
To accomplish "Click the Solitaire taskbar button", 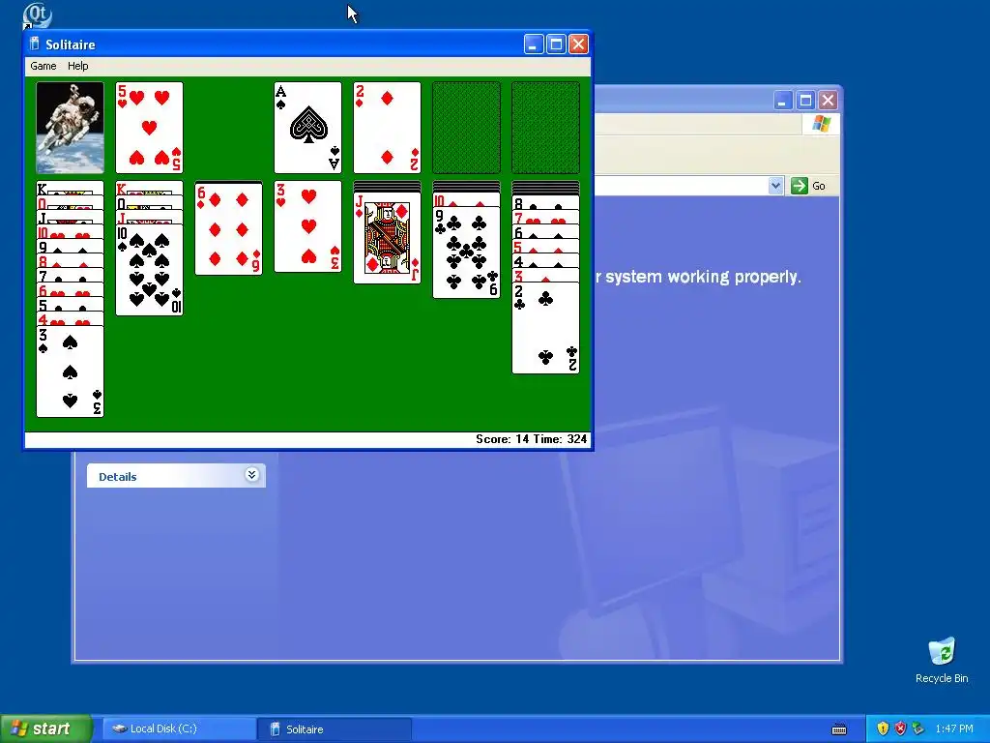I will click(335, 729).
